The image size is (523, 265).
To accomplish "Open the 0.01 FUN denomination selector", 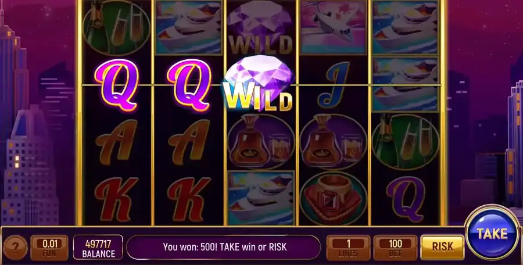I will (49, 248).
